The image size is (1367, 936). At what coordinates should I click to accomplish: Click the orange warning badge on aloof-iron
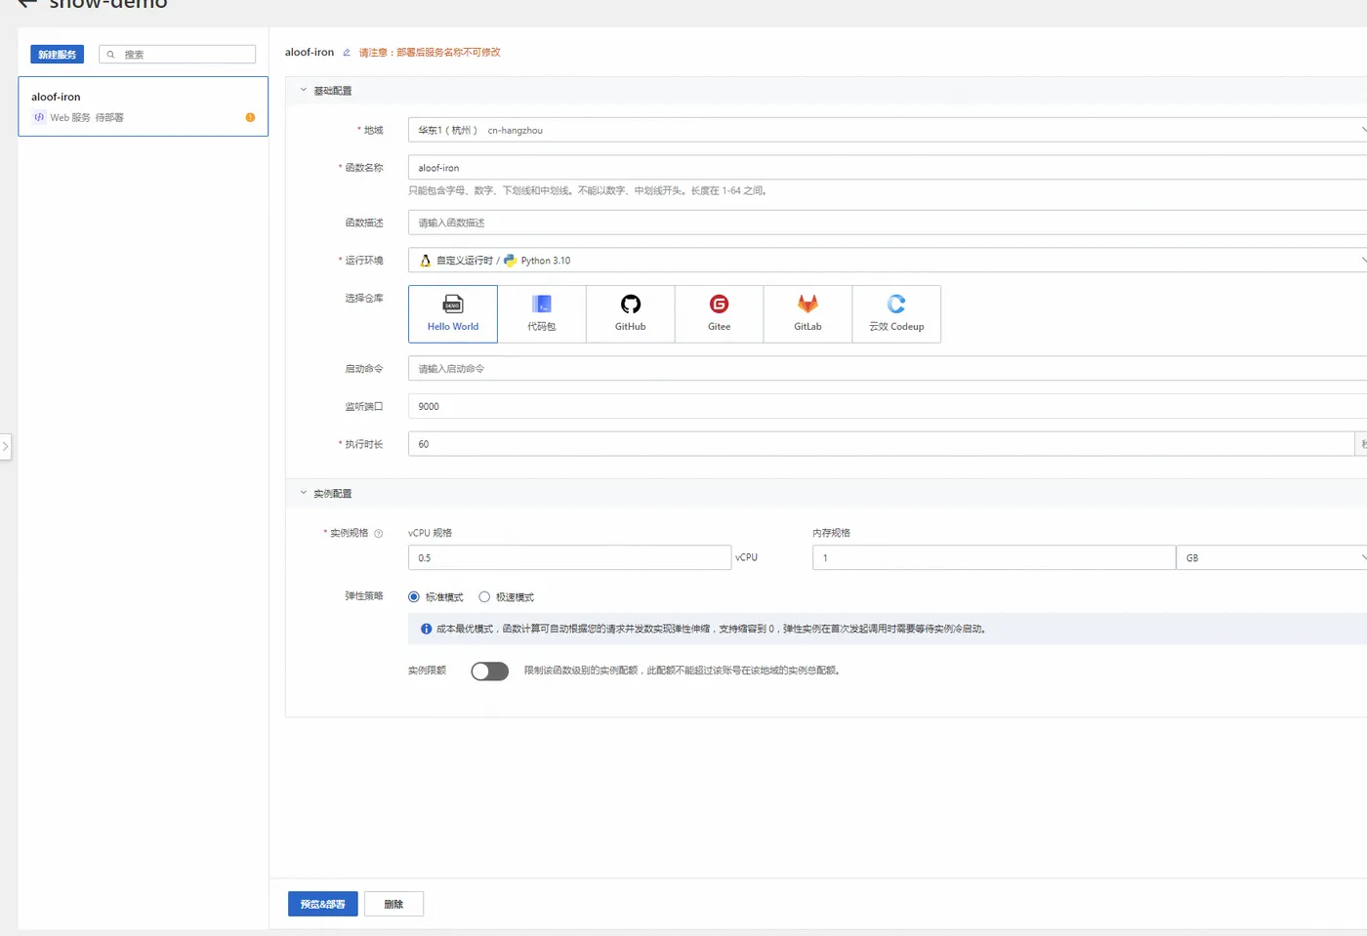250,117
